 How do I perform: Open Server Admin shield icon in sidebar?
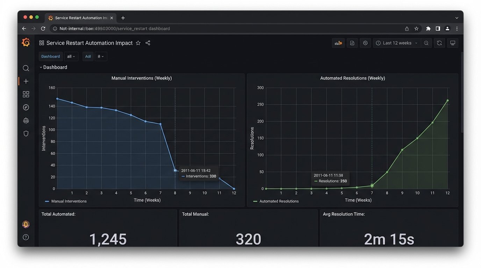26,133
